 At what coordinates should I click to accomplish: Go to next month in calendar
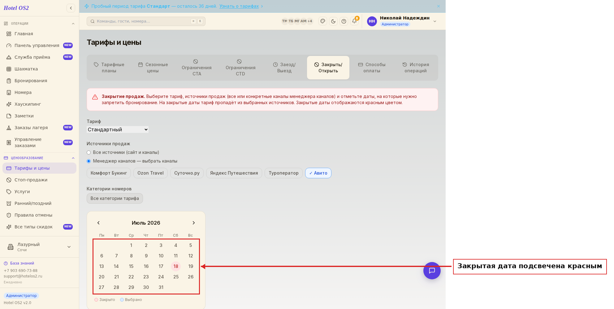pyautogui.click(x=194, y=223)
